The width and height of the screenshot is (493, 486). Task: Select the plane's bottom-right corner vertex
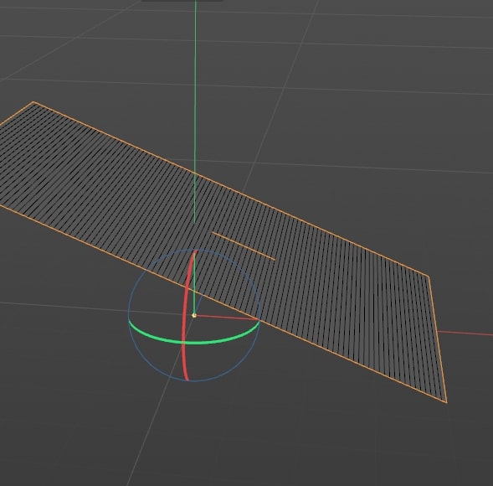pyautogui.click(x=446, y=402)
